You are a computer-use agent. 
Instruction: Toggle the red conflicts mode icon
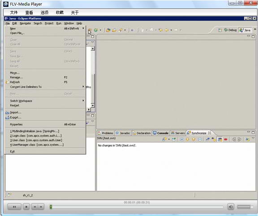point(226,139)
